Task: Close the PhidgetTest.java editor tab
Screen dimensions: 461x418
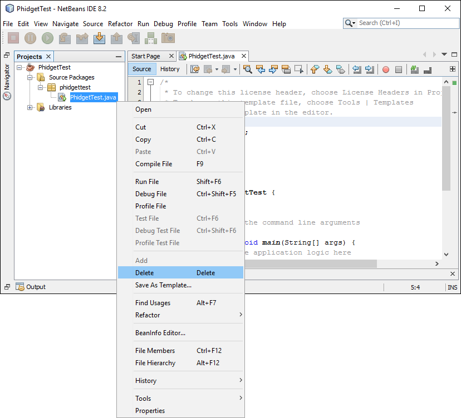Action: point(244,56)
